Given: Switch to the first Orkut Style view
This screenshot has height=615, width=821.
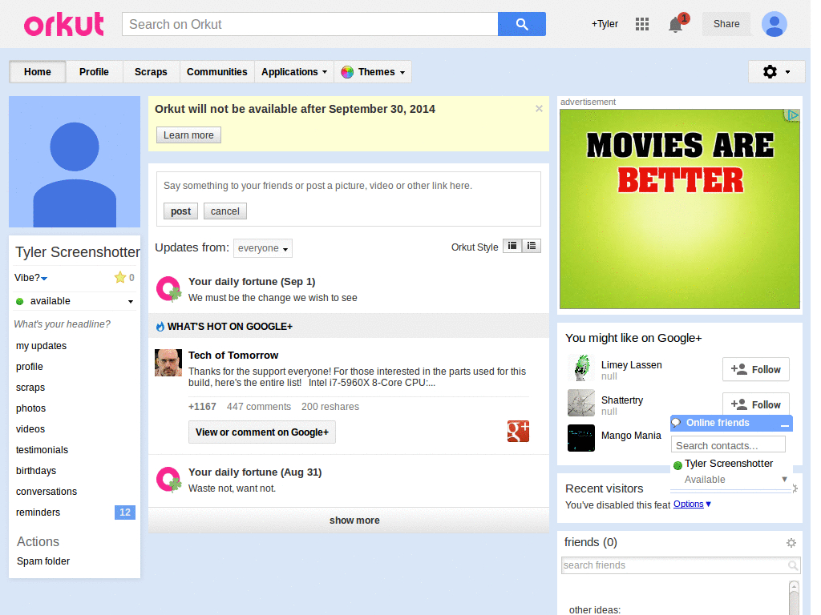Looking at the screenshot, I should (x=512, y=246).
